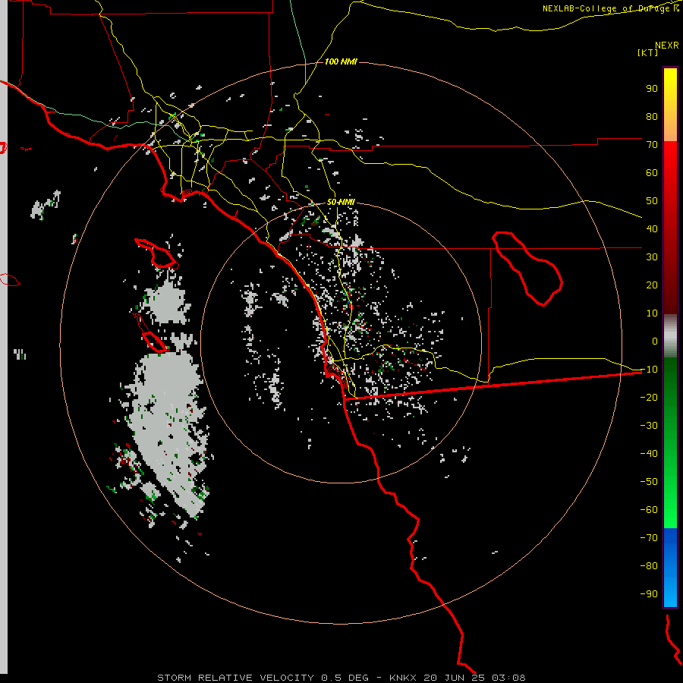Click the -70 knot scale label
683x683 pixels.
click(649, 538)
